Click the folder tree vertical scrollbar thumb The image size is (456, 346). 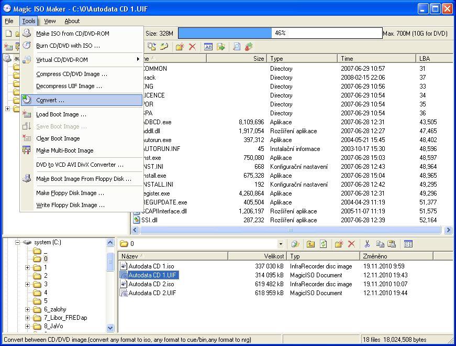click(x=110, y=262)
